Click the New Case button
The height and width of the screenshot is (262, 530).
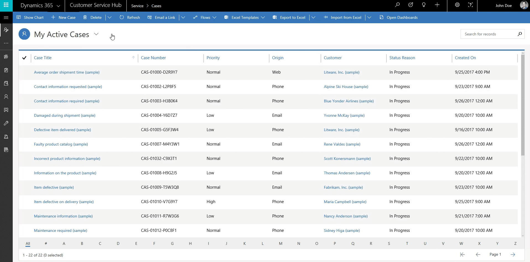pos(63,17)
